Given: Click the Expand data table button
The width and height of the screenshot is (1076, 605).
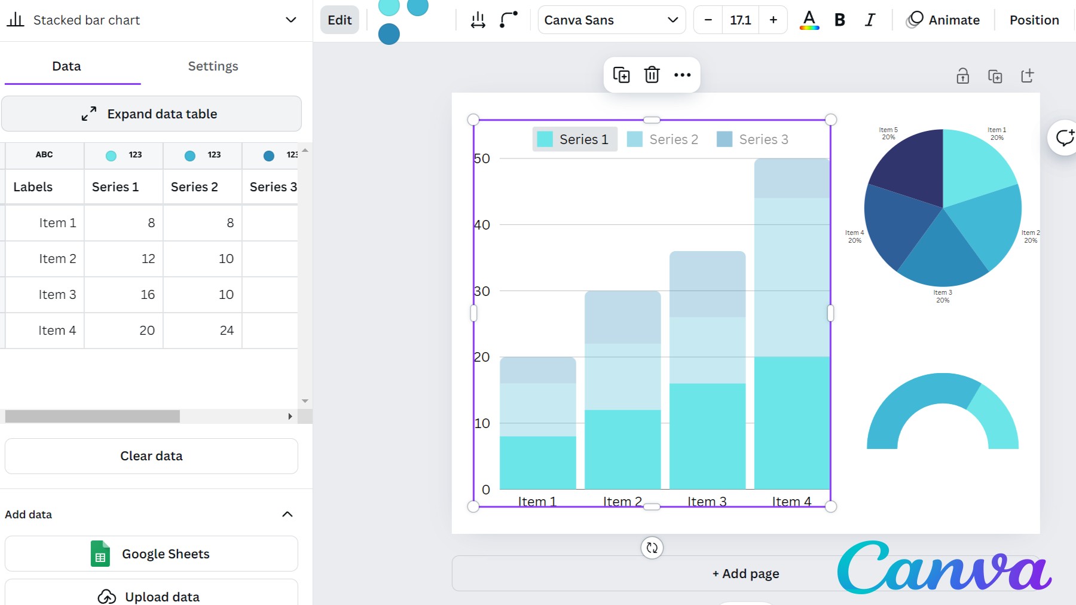Looking at the screenshot, I should click(151, 114).
